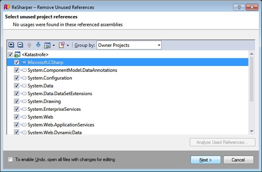The image size is (262, 172).
Task: Click the System.Web reference icon
Action: (x=24, y=117)
